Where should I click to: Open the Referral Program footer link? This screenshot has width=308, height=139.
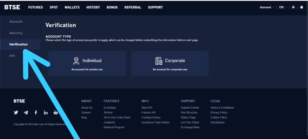coord(114,127)
